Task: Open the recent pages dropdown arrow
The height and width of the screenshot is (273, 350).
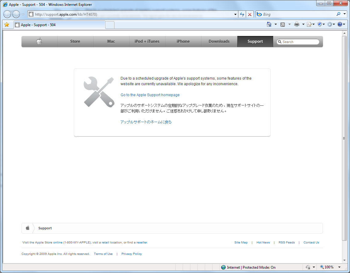Action: (x=23, y=14)
